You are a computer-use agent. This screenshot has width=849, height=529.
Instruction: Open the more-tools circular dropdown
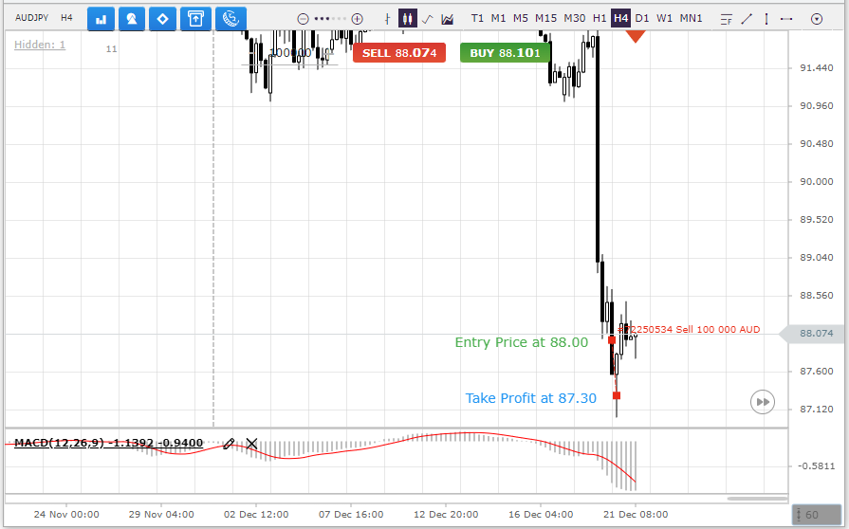coord(817,20)
